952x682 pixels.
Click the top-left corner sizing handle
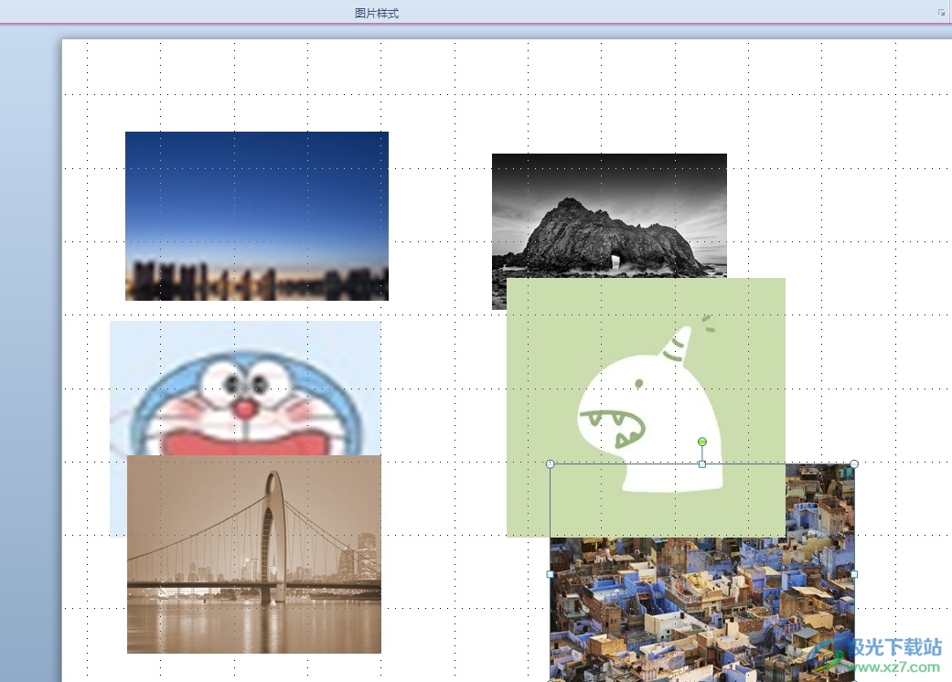coord(550,464)
